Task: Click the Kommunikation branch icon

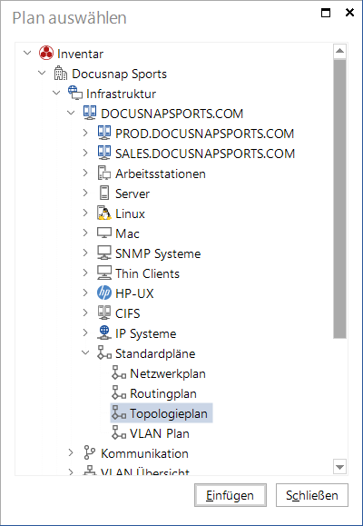Action: coord(90,452)
